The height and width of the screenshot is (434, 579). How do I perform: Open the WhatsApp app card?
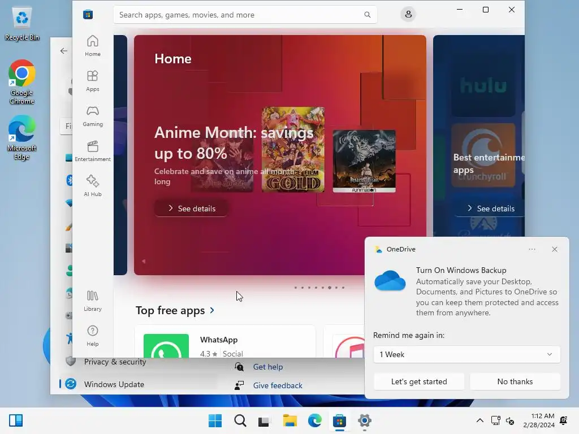pyautogui.click(x=225, y=341)
